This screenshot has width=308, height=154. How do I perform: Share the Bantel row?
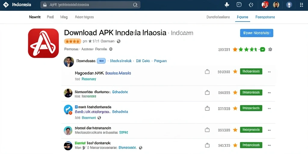(x=207, y=145)
